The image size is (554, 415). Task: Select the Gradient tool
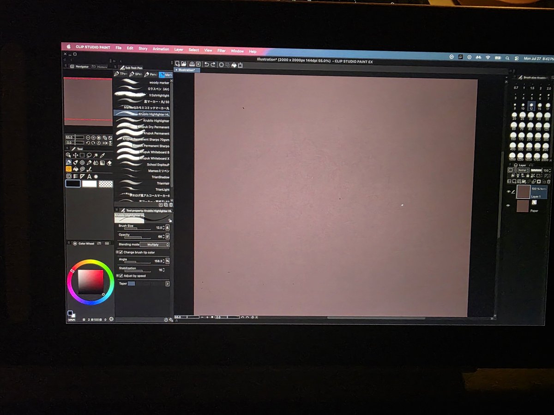coord(102,163)
